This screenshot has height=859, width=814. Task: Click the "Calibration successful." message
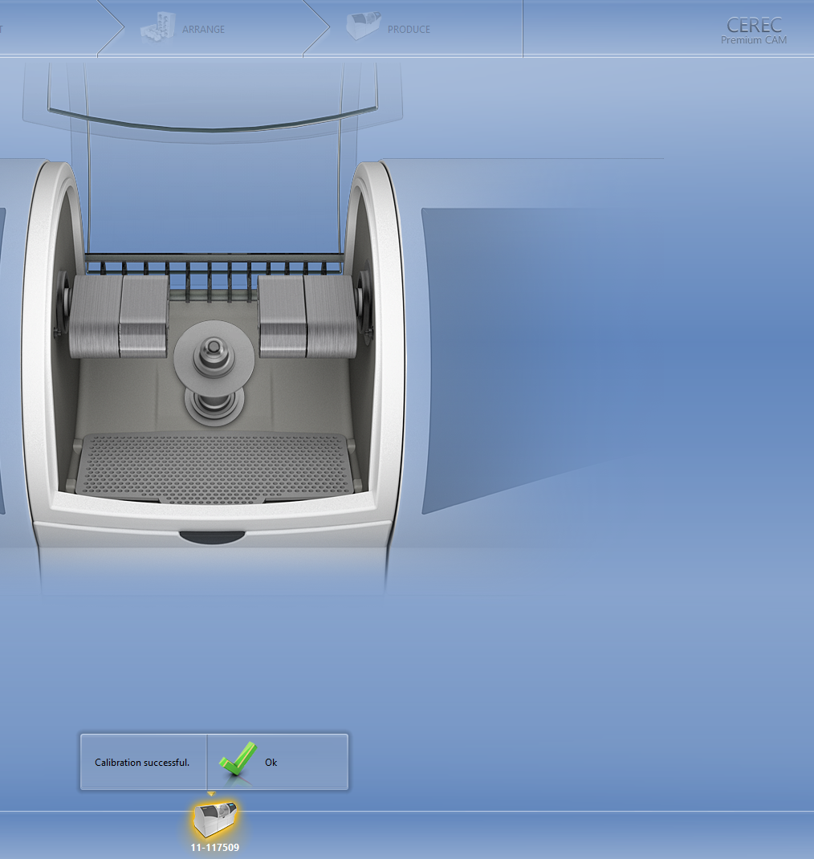pyautogui.click(x=142, y=762)
